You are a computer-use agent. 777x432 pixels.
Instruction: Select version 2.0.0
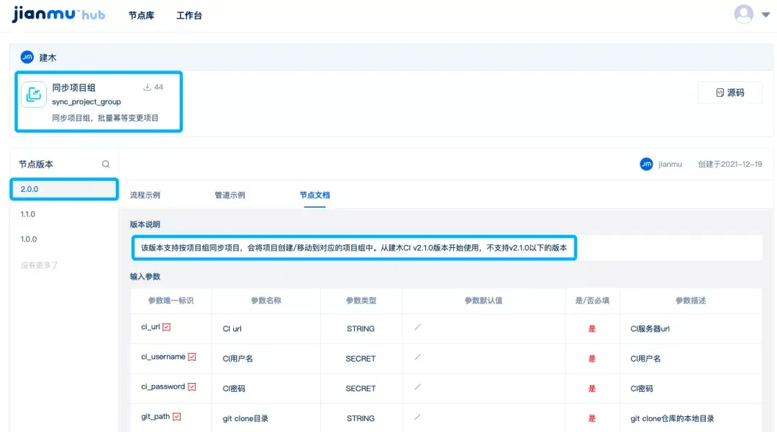64,189
